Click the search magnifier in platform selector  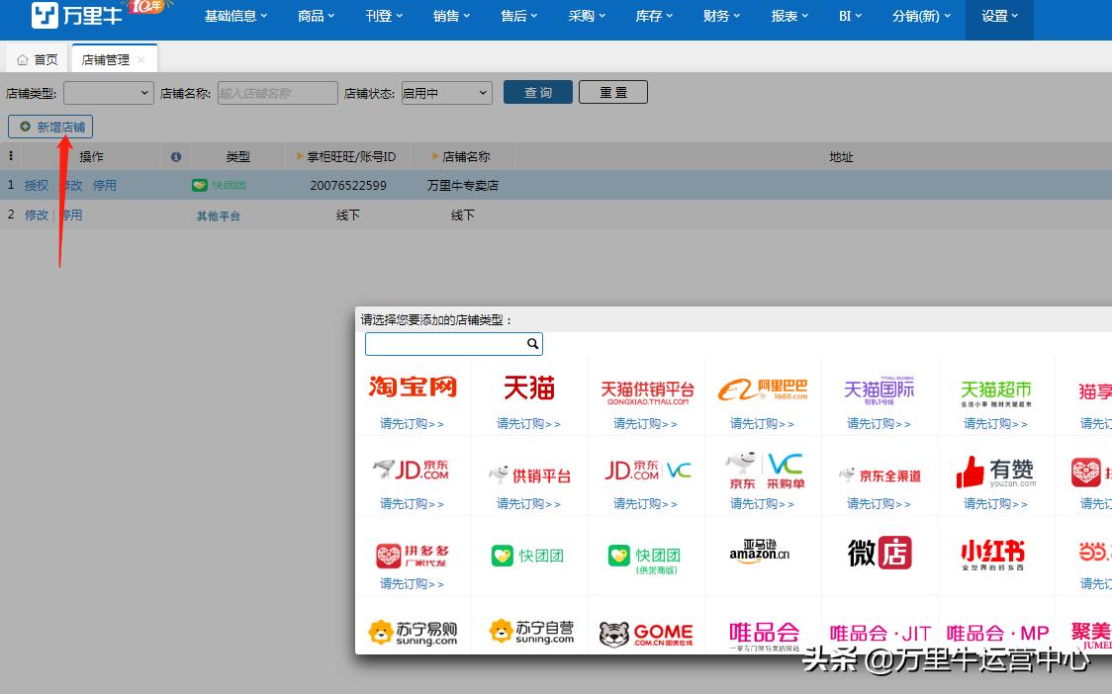[x=532, y=343]
